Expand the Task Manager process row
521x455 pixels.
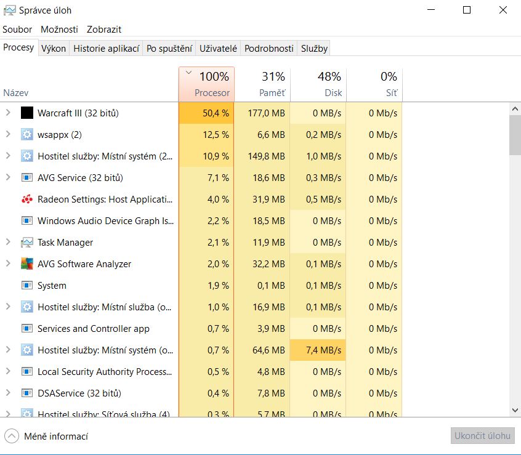[x=8, y=242]
